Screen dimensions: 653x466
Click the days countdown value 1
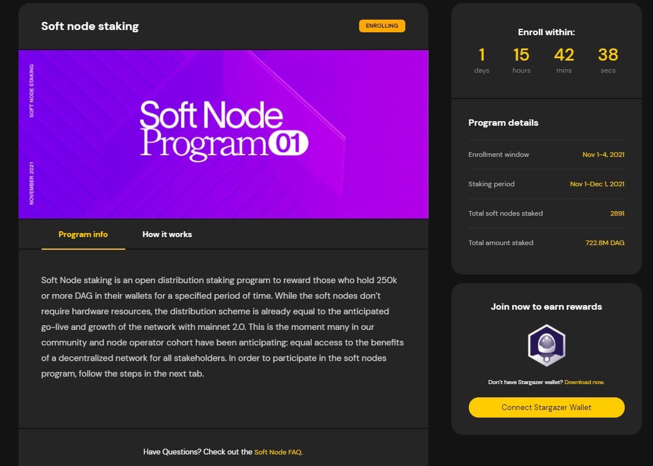coord(482,55)
